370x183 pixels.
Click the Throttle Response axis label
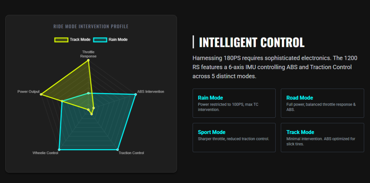[x=88, y=54]
